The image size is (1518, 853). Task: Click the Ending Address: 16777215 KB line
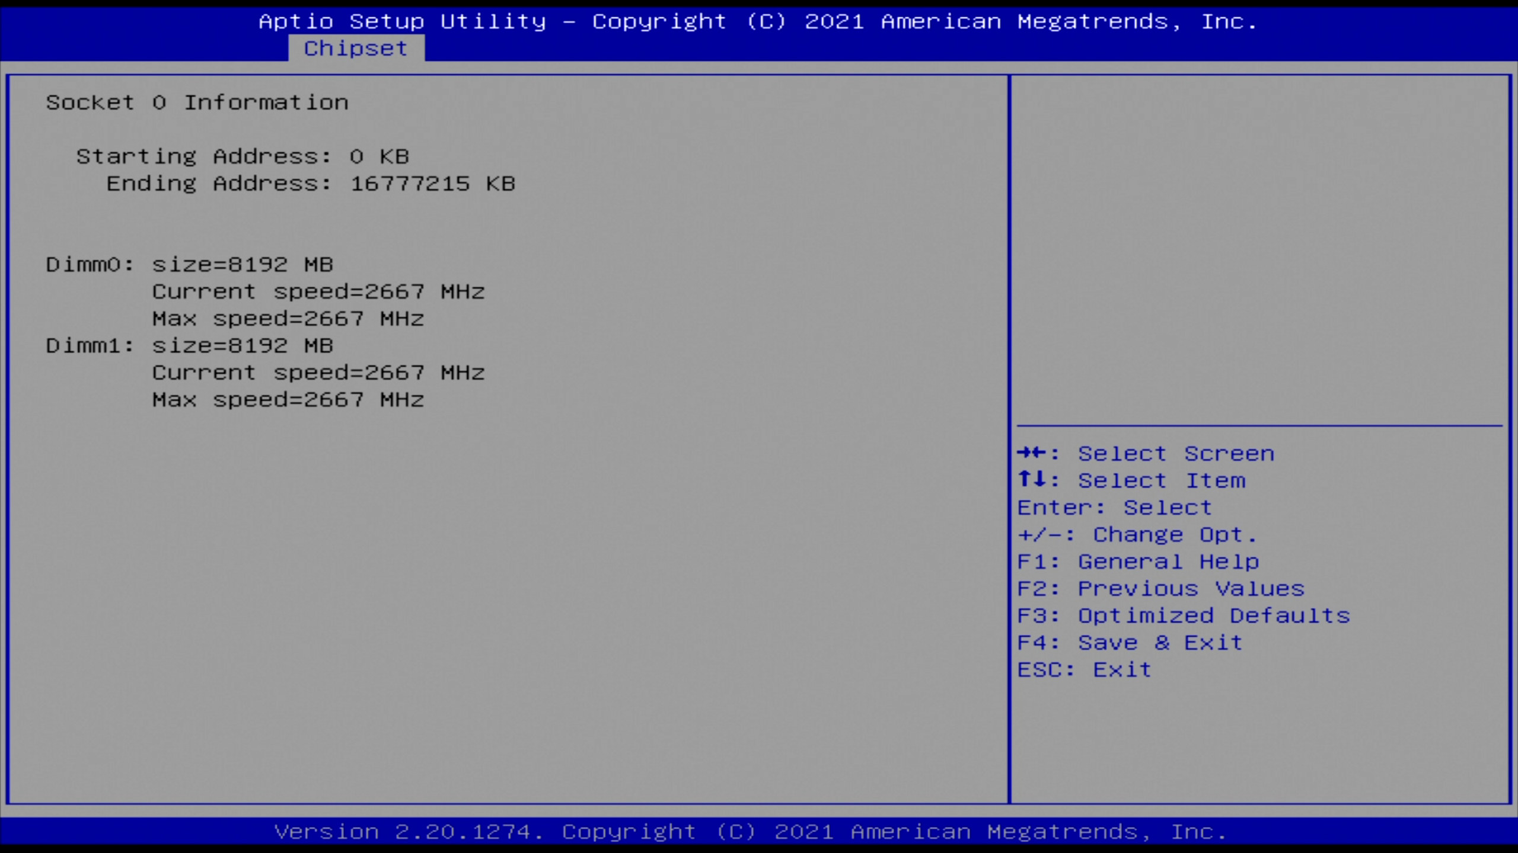pyautogui.click(x=311, y=184)
